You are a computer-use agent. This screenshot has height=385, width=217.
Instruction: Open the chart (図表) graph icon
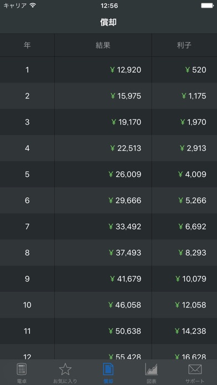click(151, 370)
